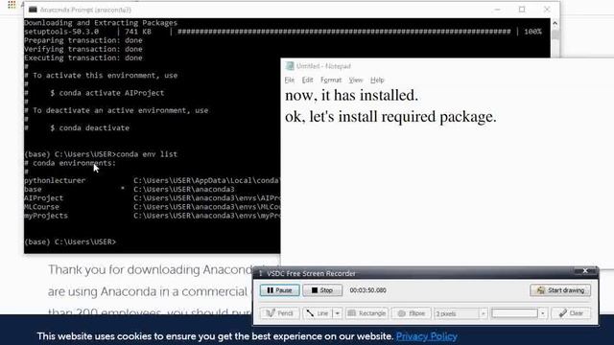Select the Line drawing tool
Image resolution: width=614 pixels, height=345 pixels.
[318, 313]
